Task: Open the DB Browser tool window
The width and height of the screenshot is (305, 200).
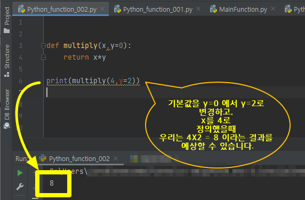Action: pos(7,109)
